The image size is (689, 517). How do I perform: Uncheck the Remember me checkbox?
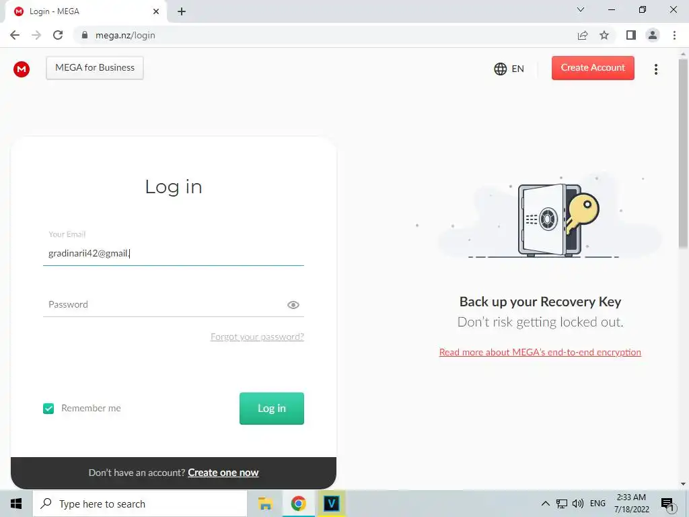[x=48, y=409]
